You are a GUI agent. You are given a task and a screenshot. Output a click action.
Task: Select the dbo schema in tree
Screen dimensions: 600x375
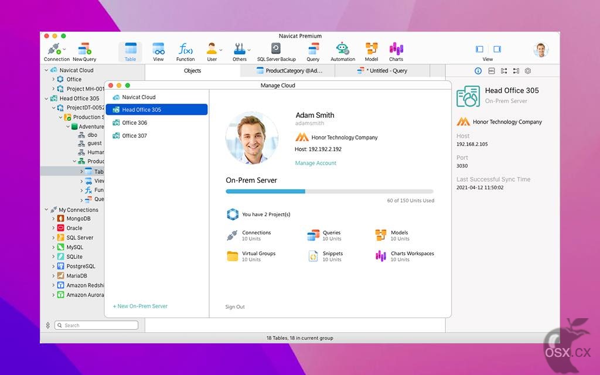(92, 135)
